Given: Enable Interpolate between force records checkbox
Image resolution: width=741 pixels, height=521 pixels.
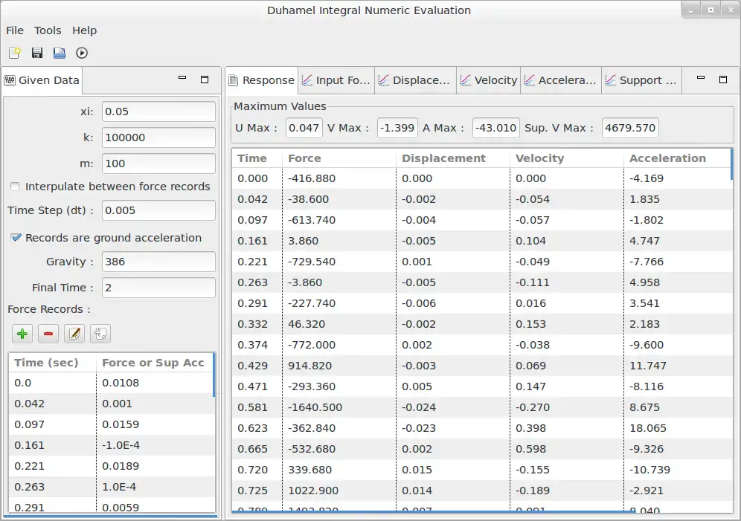Looking at the screenshot, I should click(x=16, y=187).
